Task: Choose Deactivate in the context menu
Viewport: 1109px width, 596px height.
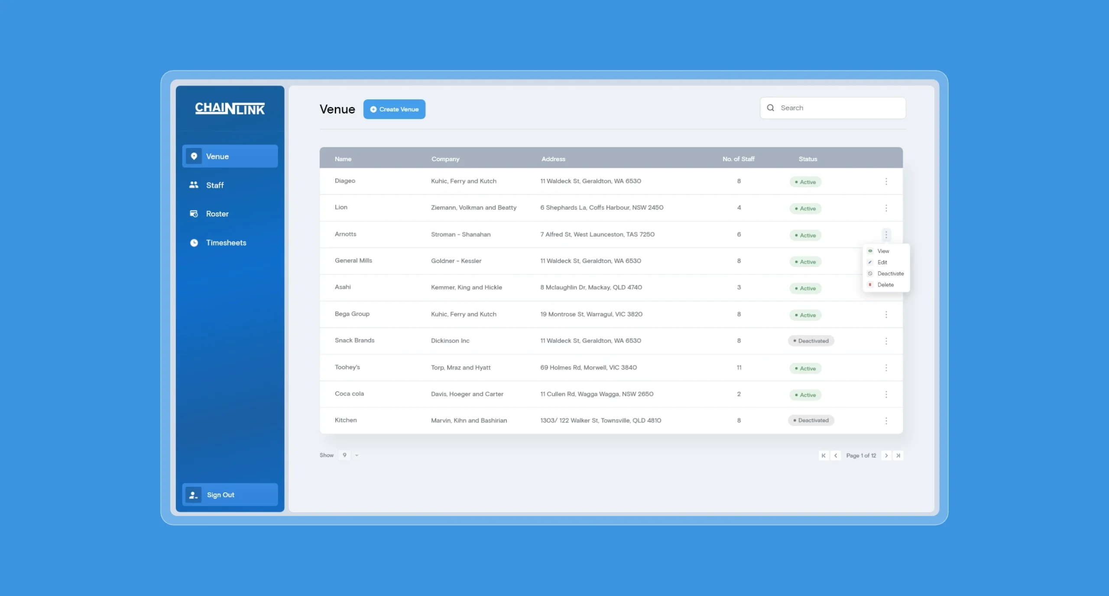Action: click(886, 274)
